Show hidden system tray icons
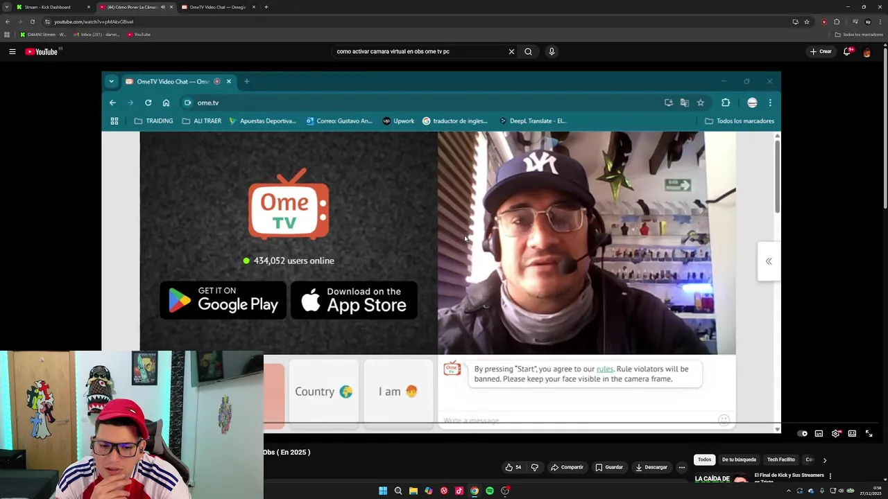Image resolution: width=888 pixels, height=499 pixels. click(x=789, y=491)
